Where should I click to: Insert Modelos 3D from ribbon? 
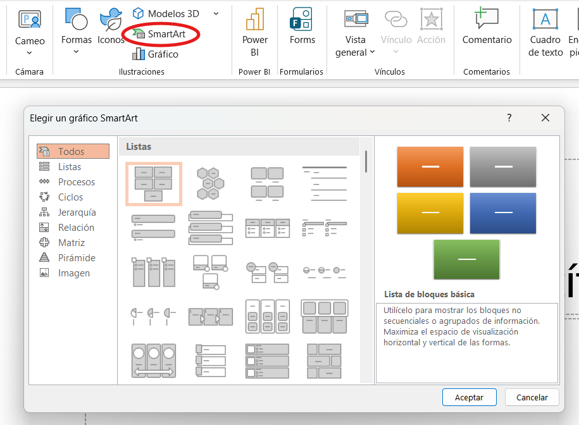(166, 14)
